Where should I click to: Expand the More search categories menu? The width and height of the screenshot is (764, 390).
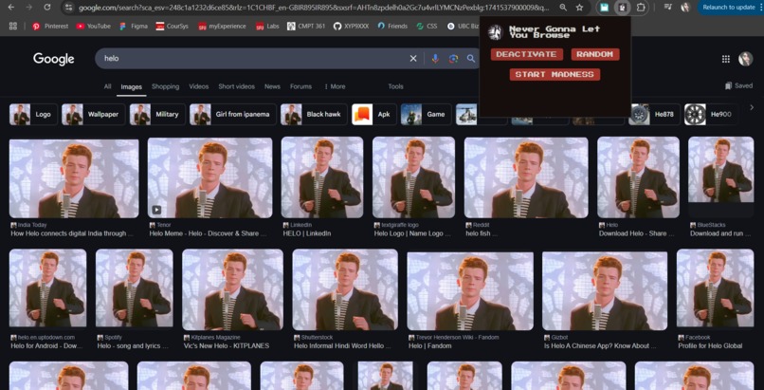point(335,86)
